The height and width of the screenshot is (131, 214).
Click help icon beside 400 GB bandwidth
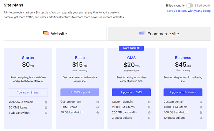pos(201,112)
